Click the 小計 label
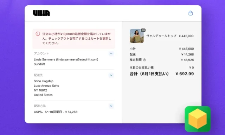The width and height of the screenshot is (225, 135). pos(133,49)
